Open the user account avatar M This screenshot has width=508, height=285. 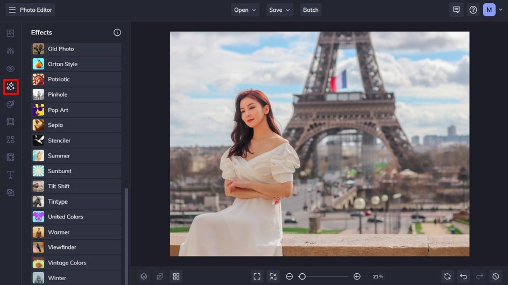point(489,10)
